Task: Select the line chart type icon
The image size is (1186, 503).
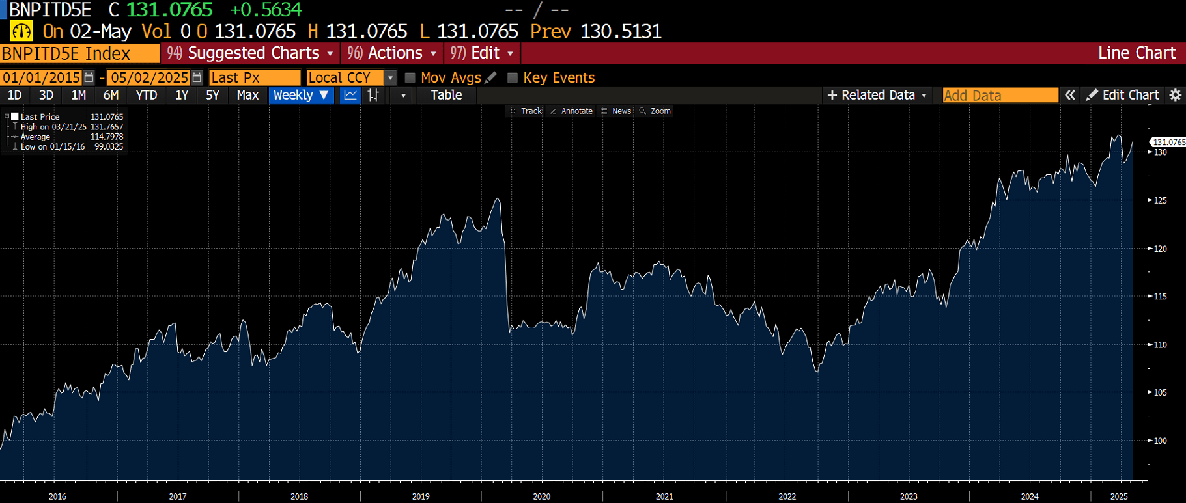Action: 350,95
